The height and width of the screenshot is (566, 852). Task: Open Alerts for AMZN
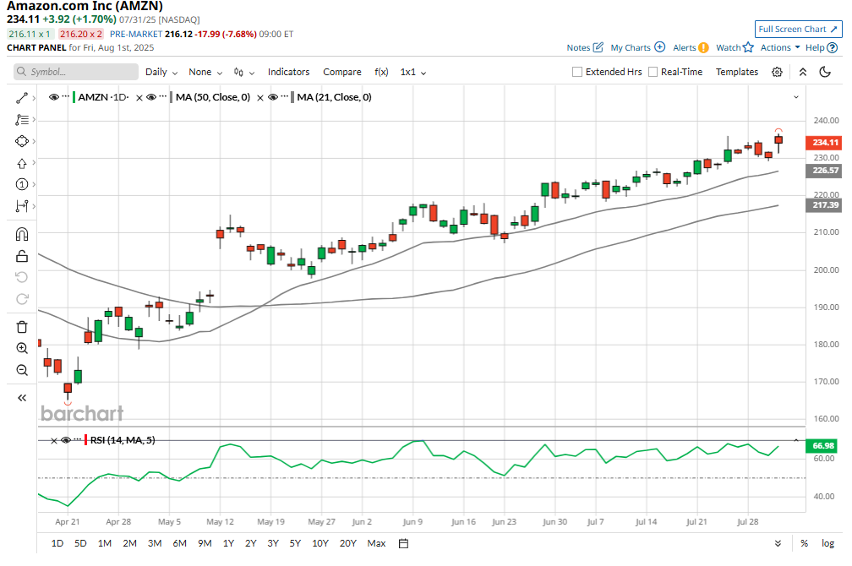click(x=691, y=47)
